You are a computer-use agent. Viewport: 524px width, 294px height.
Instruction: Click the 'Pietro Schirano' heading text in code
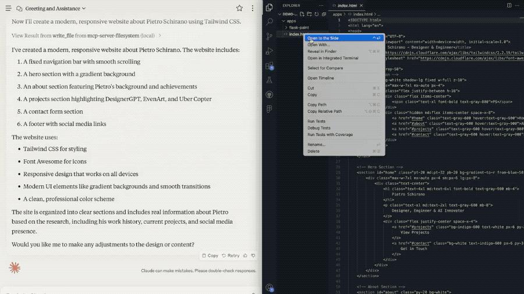408,194
